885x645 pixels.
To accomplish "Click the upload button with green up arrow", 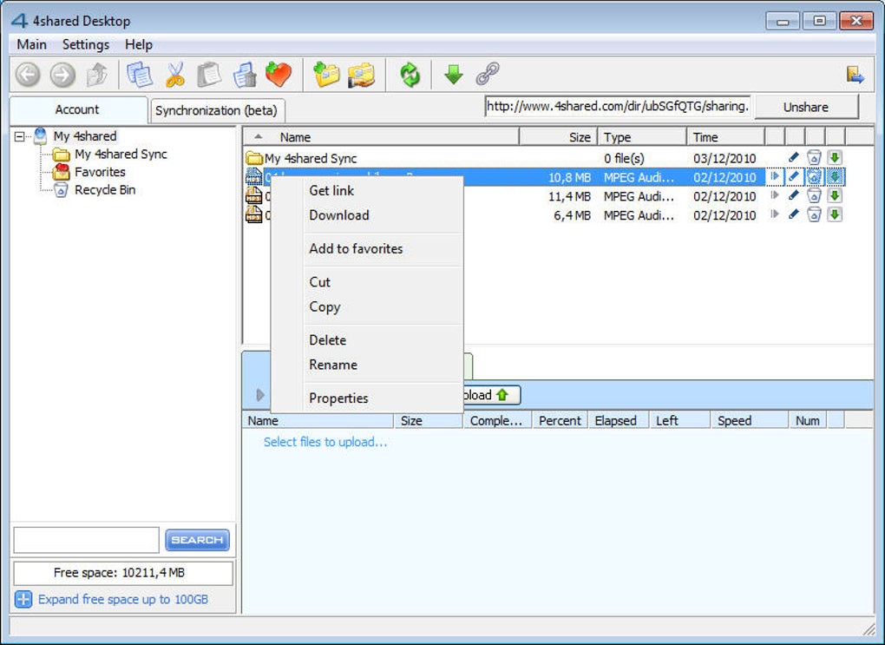I will pyautogui.click(x=491, y=395).
